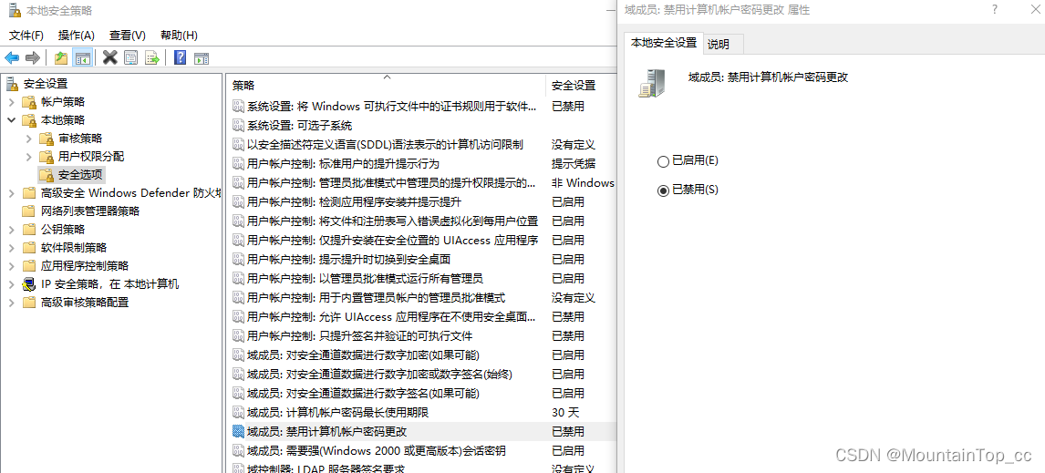Sort by the 策略 column header

coord(385,86)
